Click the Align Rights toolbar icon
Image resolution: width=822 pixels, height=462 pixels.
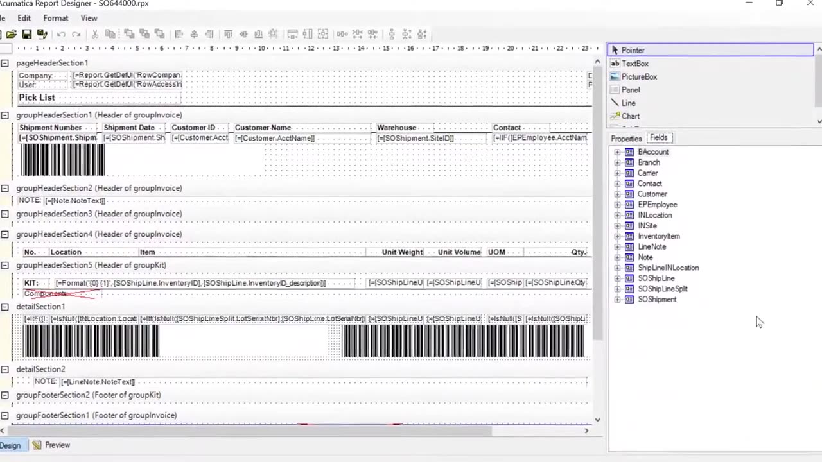(209, 34)
